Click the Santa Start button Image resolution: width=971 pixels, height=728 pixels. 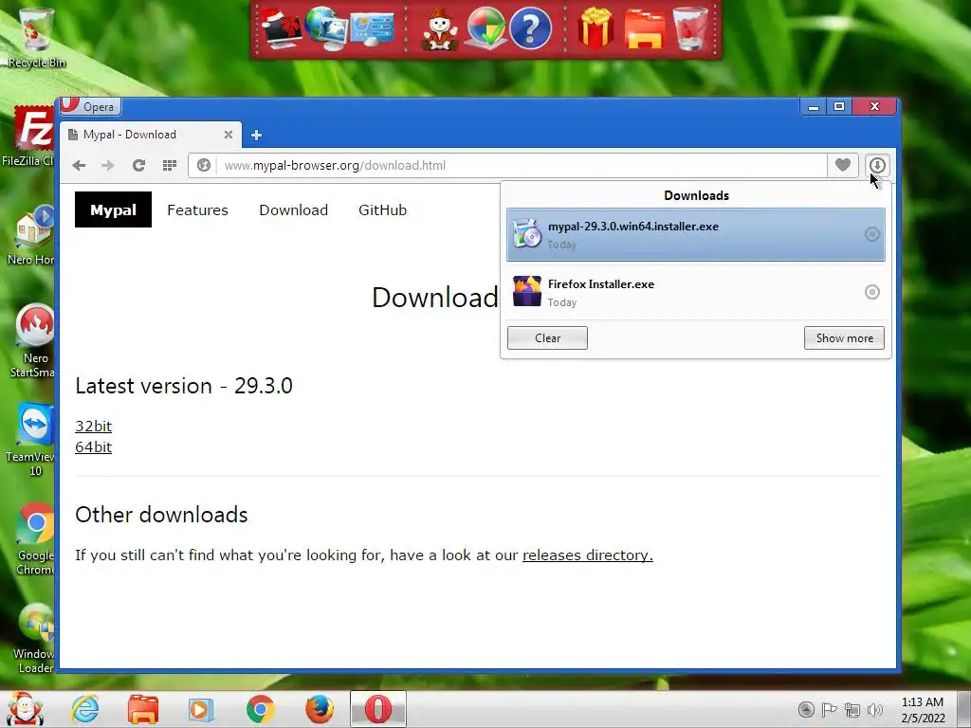(25, 709)
